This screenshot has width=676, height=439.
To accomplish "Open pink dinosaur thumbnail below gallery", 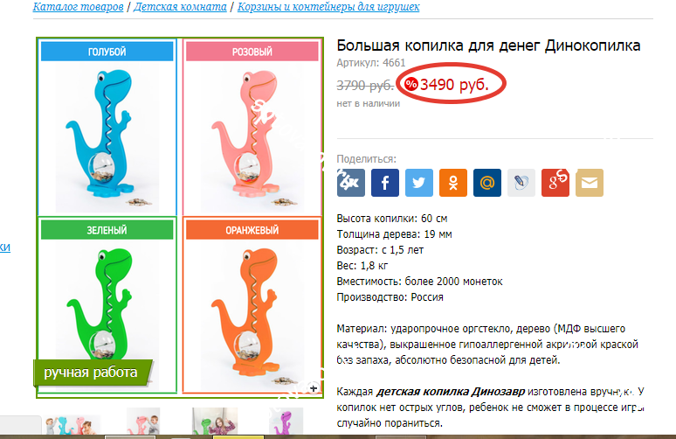I will click(x=143, y=421).
